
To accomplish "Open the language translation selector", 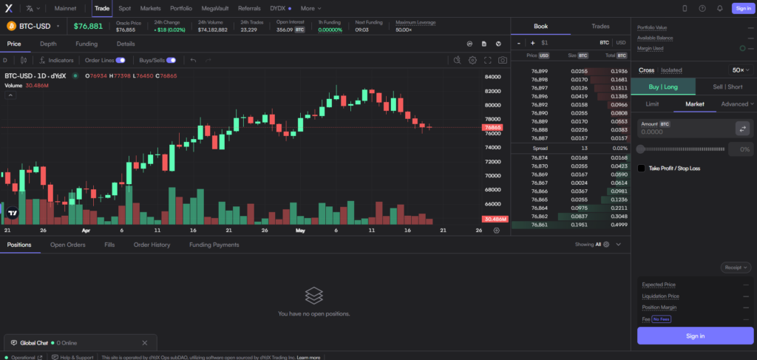I will 33,8.
